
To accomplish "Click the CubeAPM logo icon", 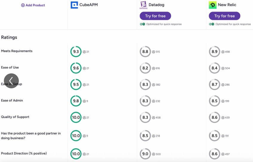I will [74, 5].
